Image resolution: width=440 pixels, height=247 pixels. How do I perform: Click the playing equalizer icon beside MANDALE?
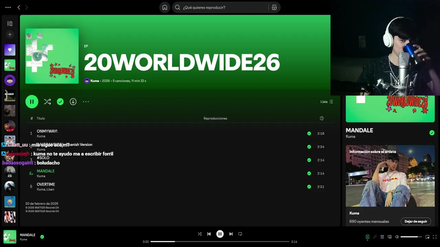[x=31, y=173]
